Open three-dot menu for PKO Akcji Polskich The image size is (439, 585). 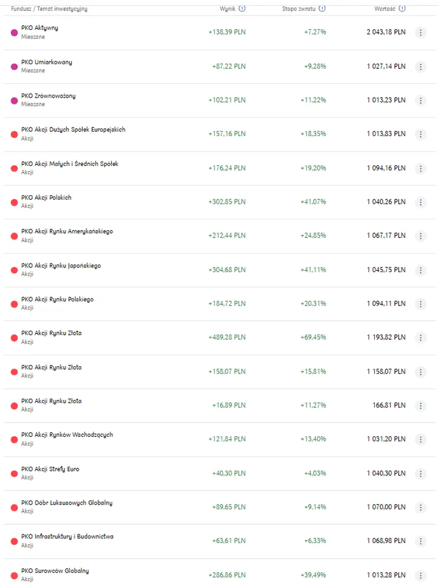click(x=421, y=202)
